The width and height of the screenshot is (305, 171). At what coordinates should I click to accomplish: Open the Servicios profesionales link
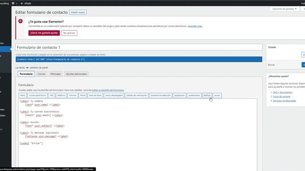[x=285, y=101]
